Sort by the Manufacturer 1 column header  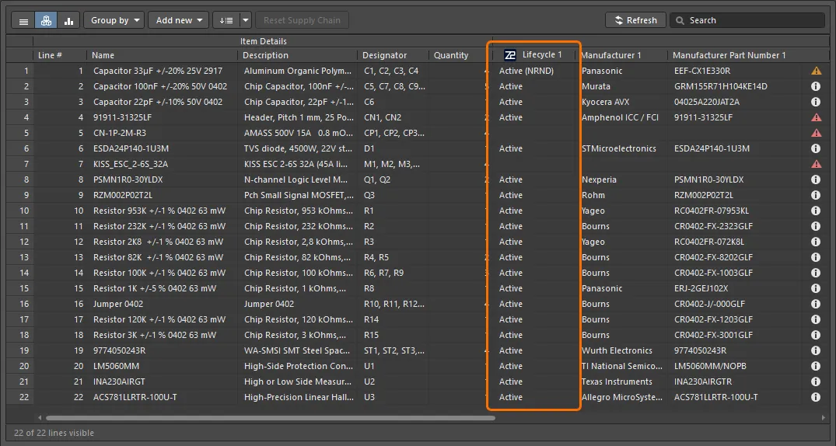(611, 55)
